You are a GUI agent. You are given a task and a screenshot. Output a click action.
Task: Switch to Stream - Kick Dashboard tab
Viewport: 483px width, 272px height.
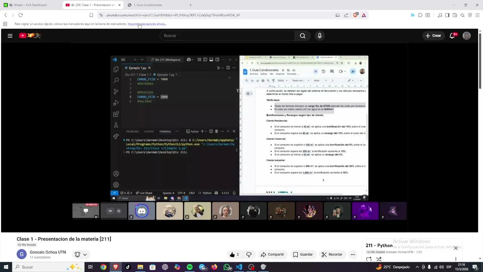(30, 5)
